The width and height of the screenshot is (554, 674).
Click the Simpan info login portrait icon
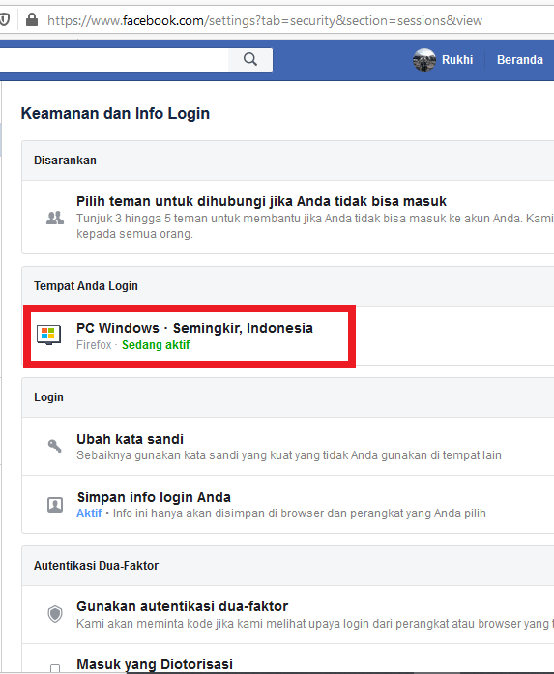click(x=55, y=504)
